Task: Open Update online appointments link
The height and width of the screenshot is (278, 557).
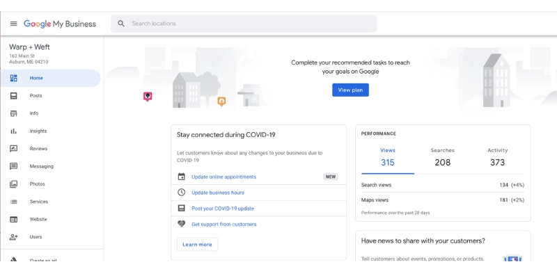Action: 223,177
